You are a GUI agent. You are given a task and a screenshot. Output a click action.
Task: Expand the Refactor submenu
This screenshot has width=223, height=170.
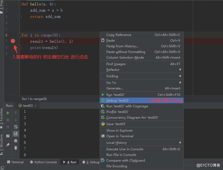(142, 70)
